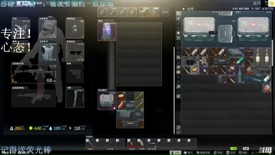The image size is (275, 155).
Task: Select the Zagustin injector in the stash
Action: click(x=231, y=79)
